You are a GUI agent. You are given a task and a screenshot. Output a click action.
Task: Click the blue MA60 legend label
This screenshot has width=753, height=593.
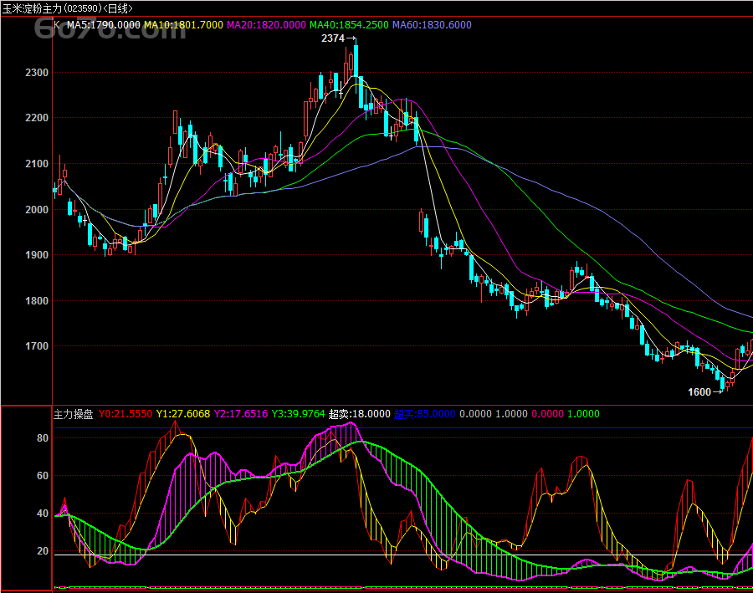[432, 25]
